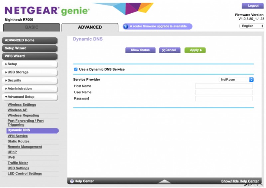This screenshot has height=188, width=266.
Task: Click the firmware upgrade info icon
Action: (x=126, y=26)
